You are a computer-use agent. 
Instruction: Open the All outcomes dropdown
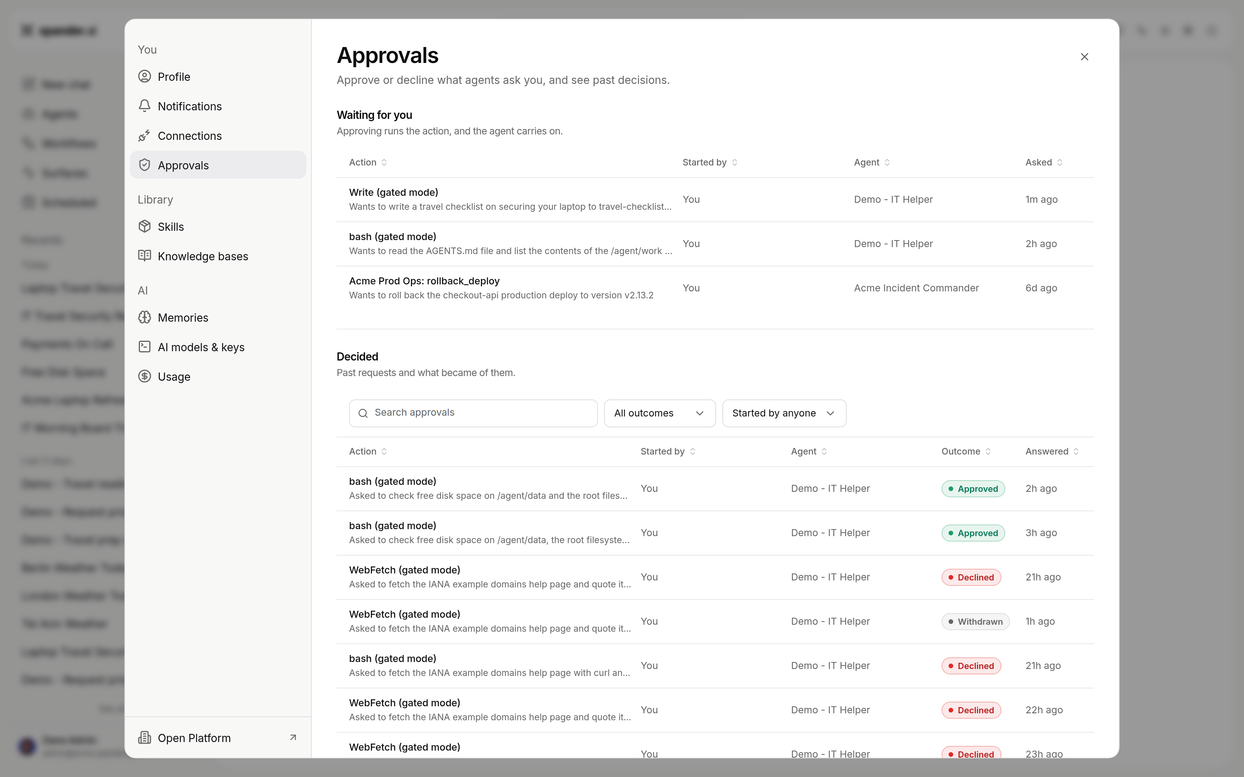660,413
